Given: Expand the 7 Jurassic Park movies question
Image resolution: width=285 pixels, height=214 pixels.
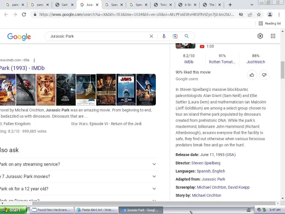Looking at the screenshot, I should pyautogui.click(x=78, y=176).
